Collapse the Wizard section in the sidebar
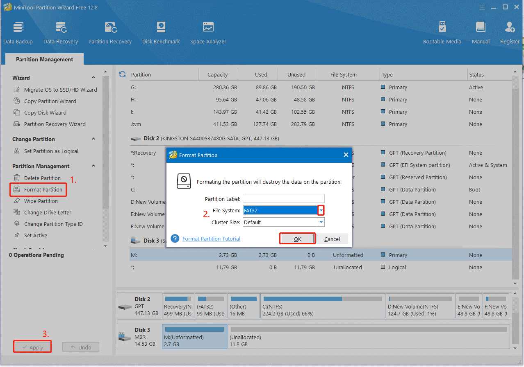 pos(93,77)
